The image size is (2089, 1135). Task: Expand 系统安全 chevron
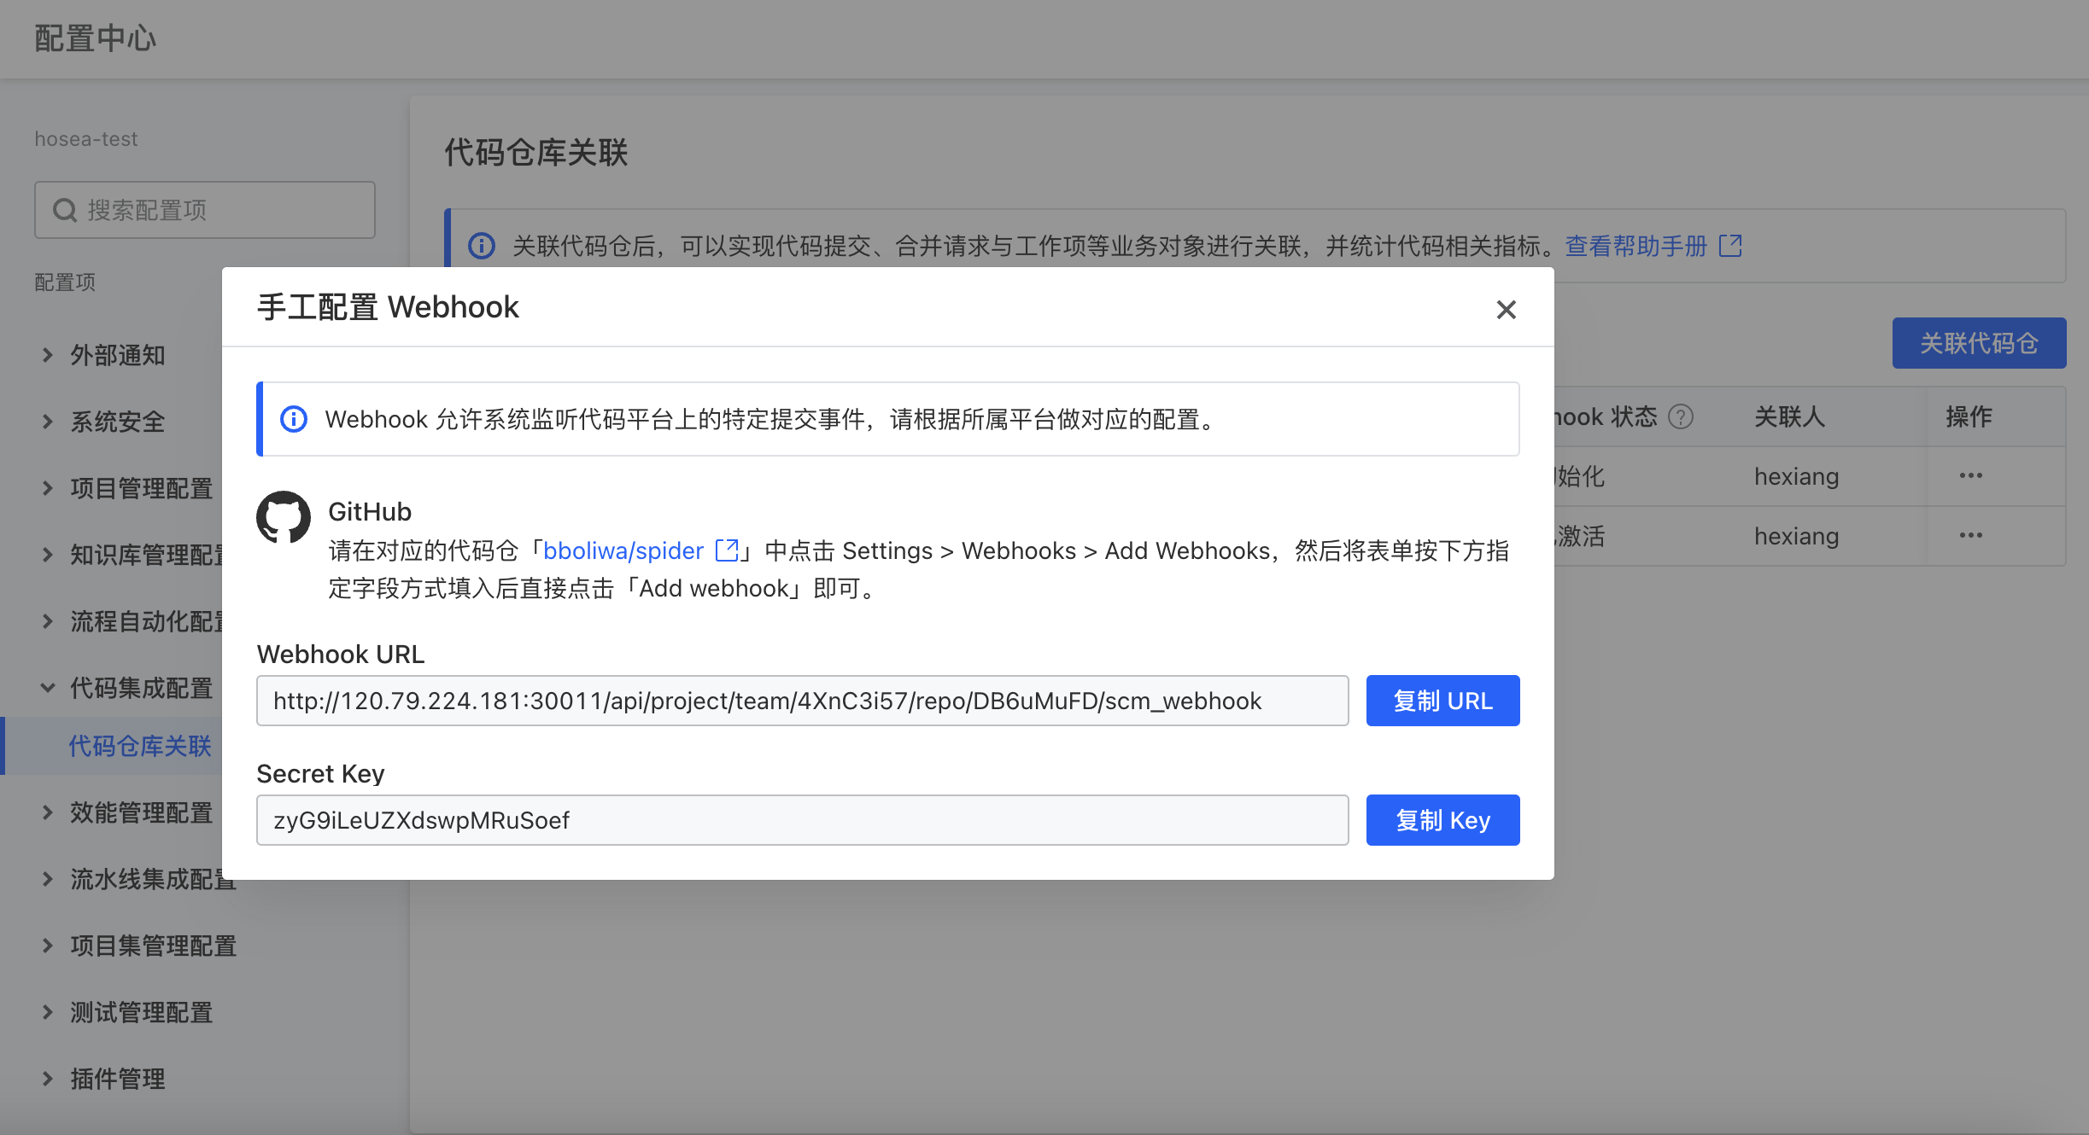click(x=48, y=422)
